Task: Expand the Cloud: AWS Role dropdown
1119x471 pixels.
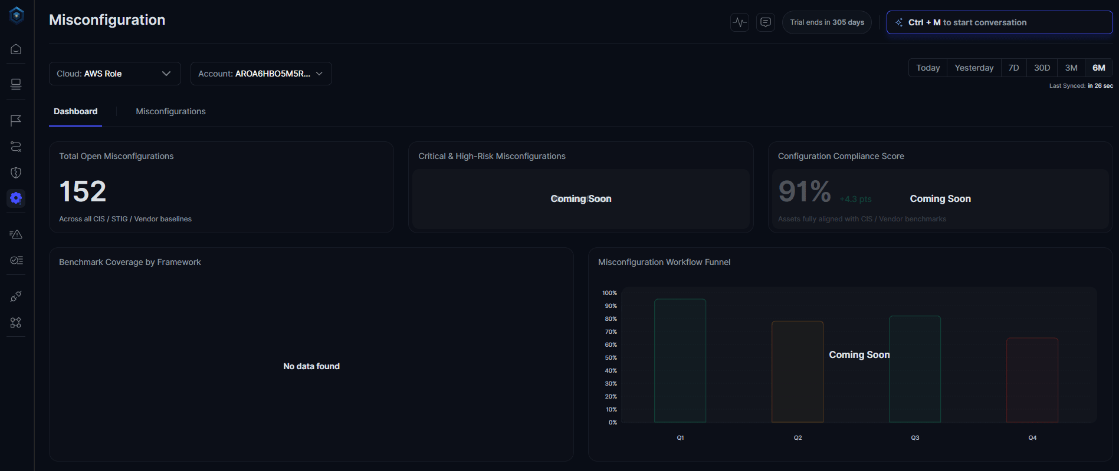Action: tap(114, 74)
